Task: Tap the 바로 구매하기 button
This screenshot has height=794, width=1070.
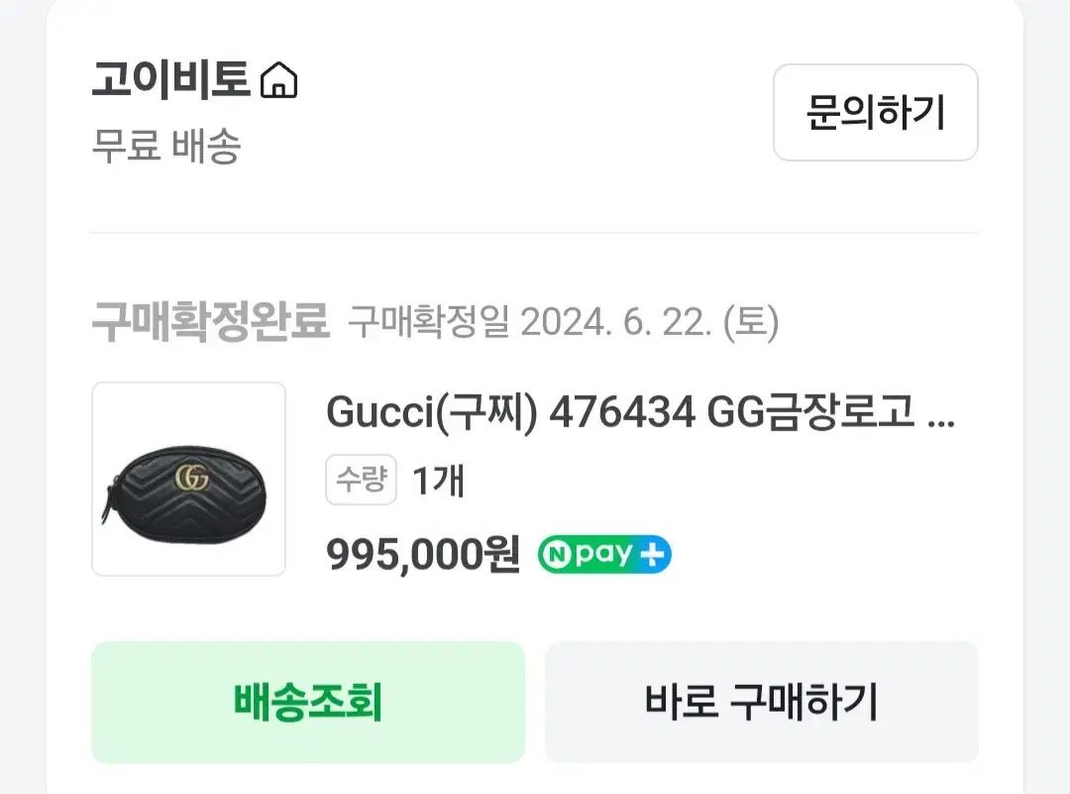Action: (761, 702)
